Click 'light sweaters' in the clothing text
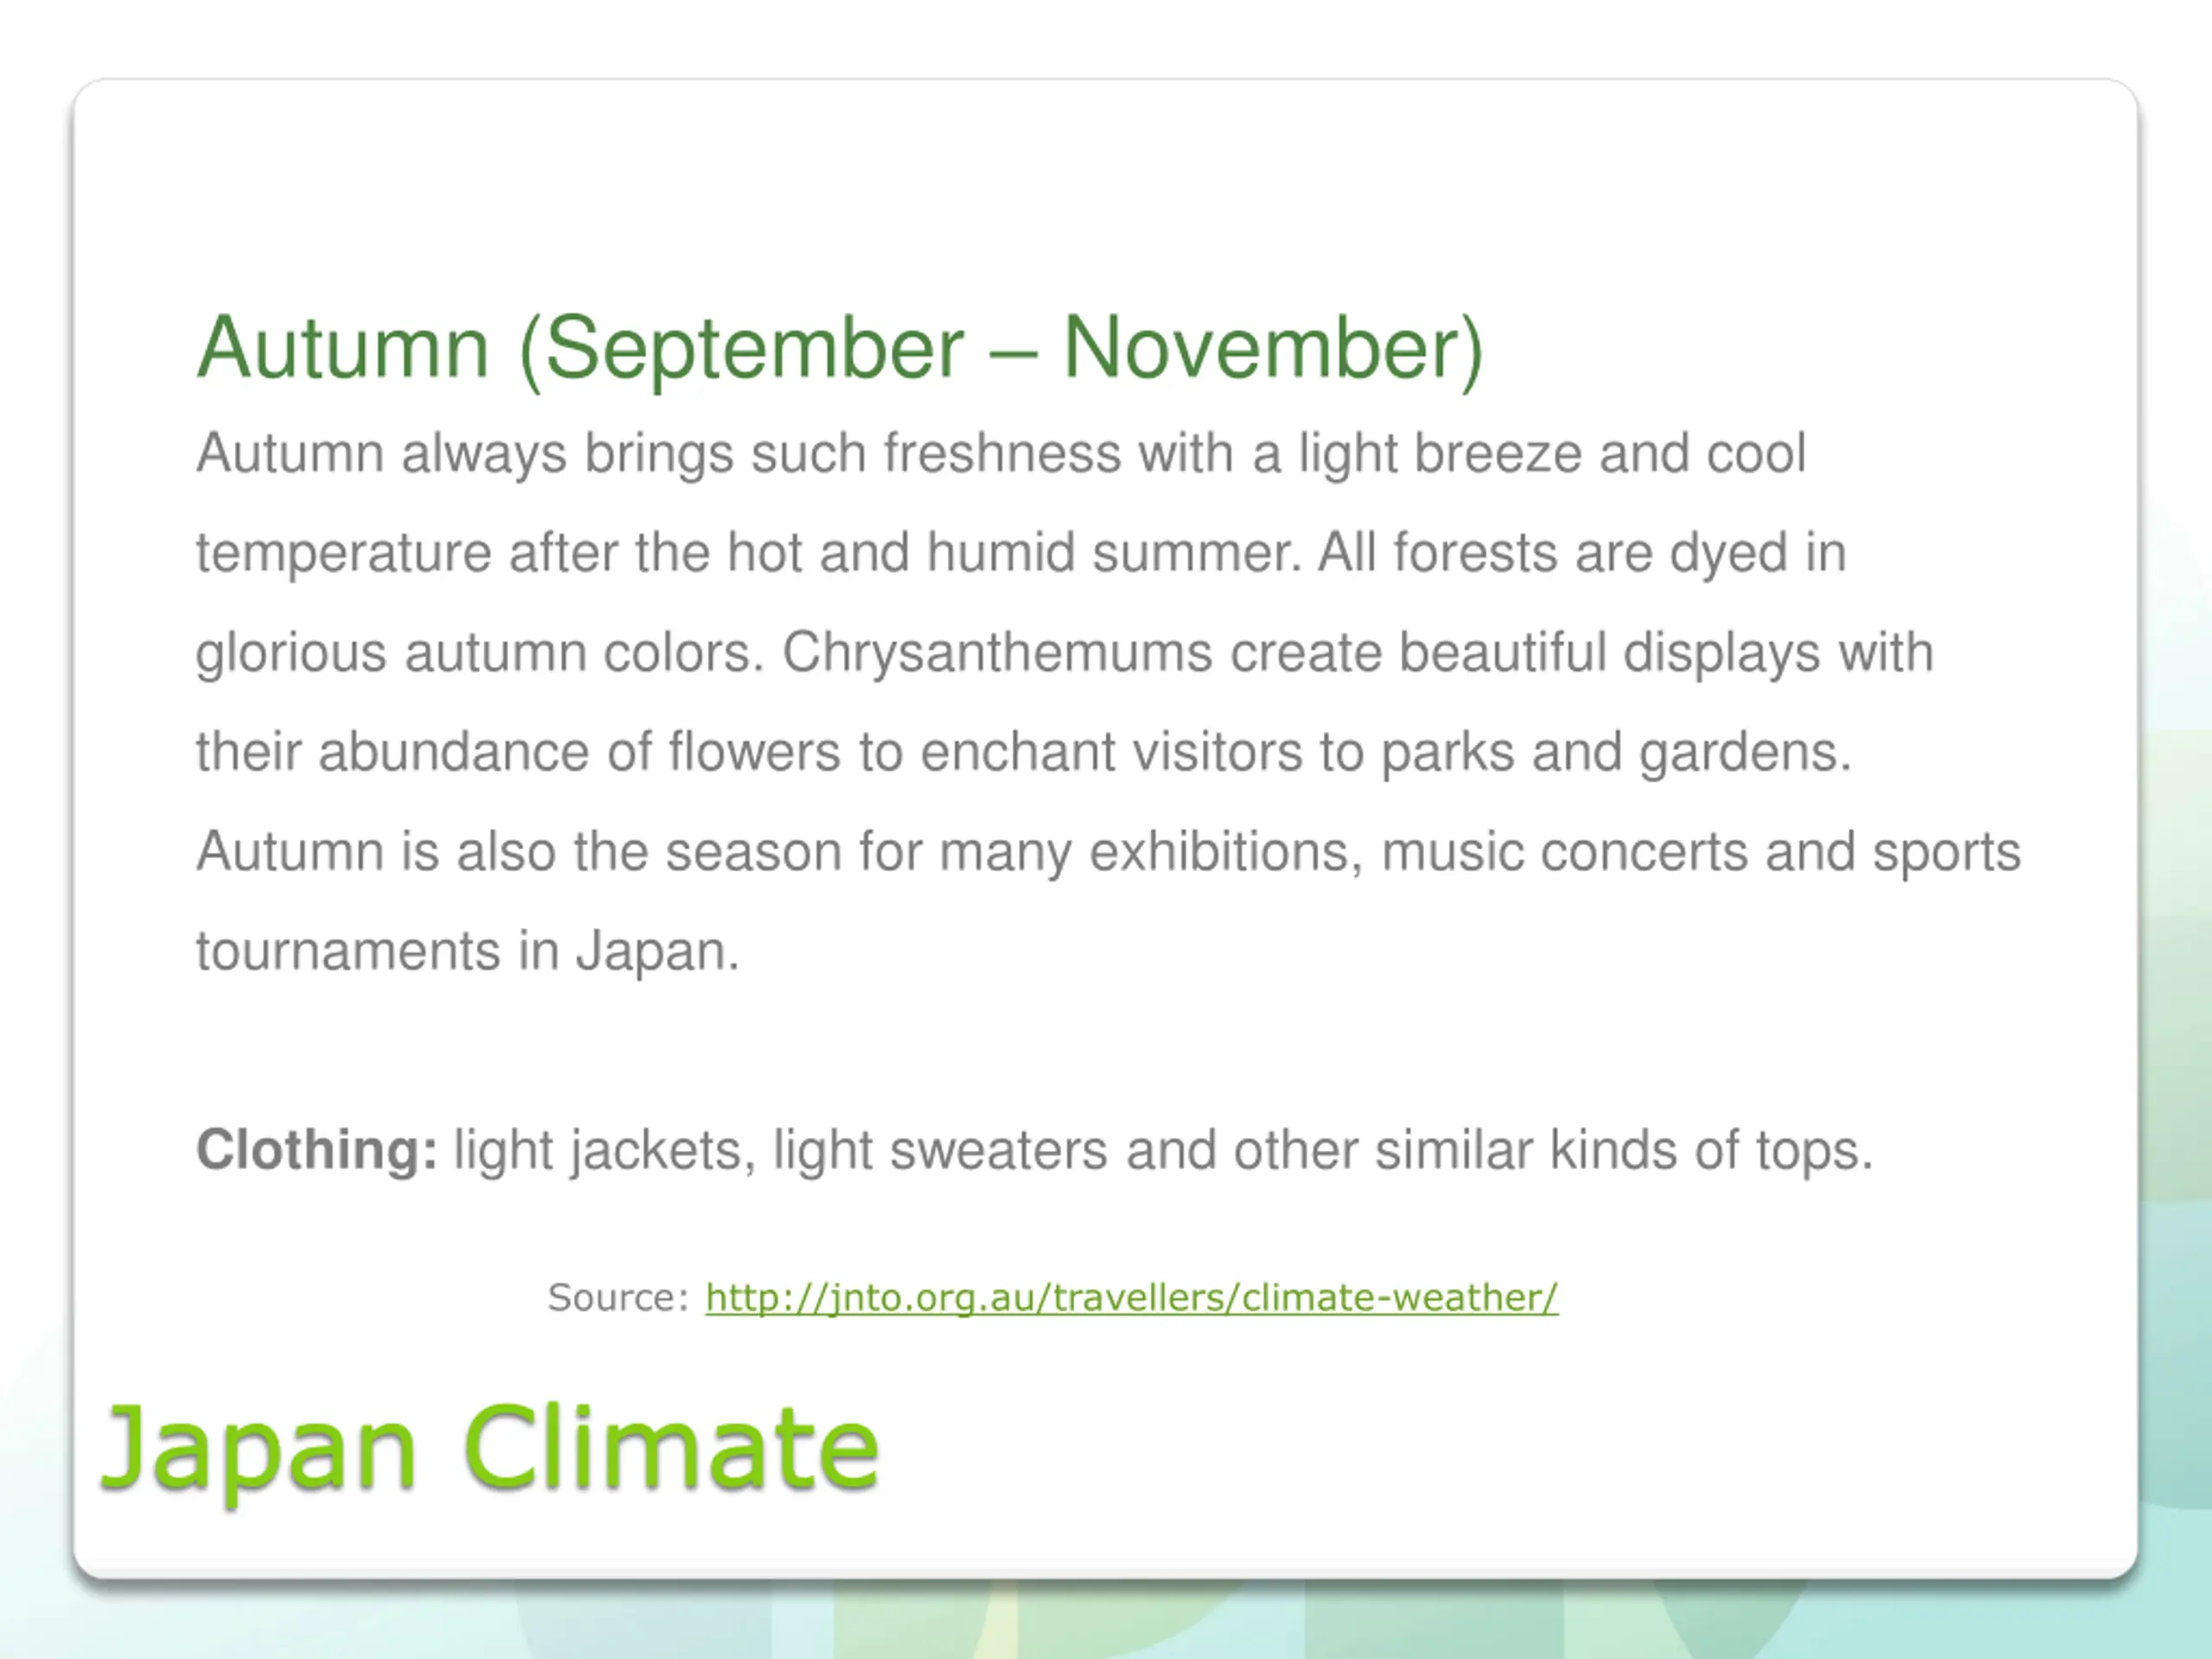Screen dimensions: 2212x1659 (x=940, y=1151)
